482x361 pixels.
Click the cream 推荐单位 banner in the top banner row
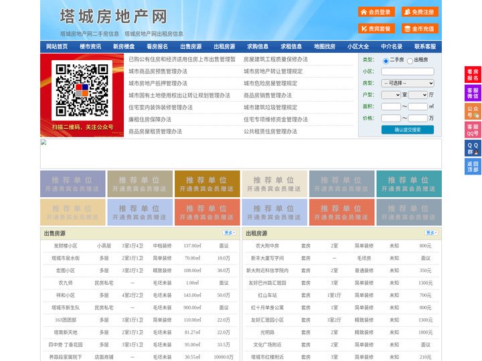click(274, 184)
